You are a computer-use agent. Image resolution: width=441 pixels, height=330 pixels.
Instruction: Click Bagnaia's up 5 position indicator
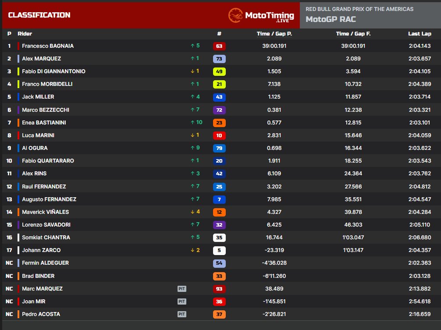click(x=195, y=46)
